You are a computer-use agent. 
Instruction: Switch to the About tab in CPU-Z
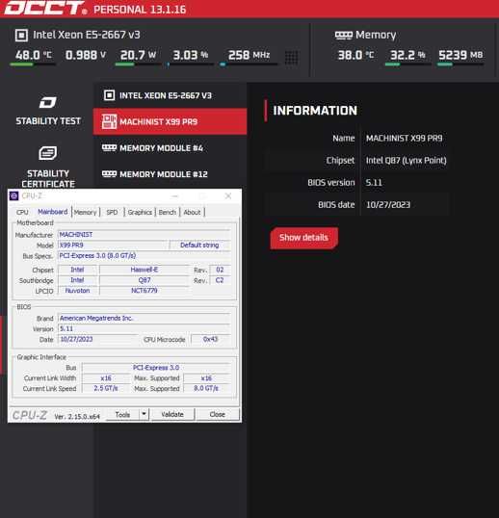[x=192, y=212]
